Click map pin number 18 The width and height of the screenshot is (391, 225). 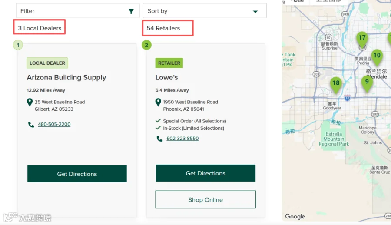click(336, 84)
